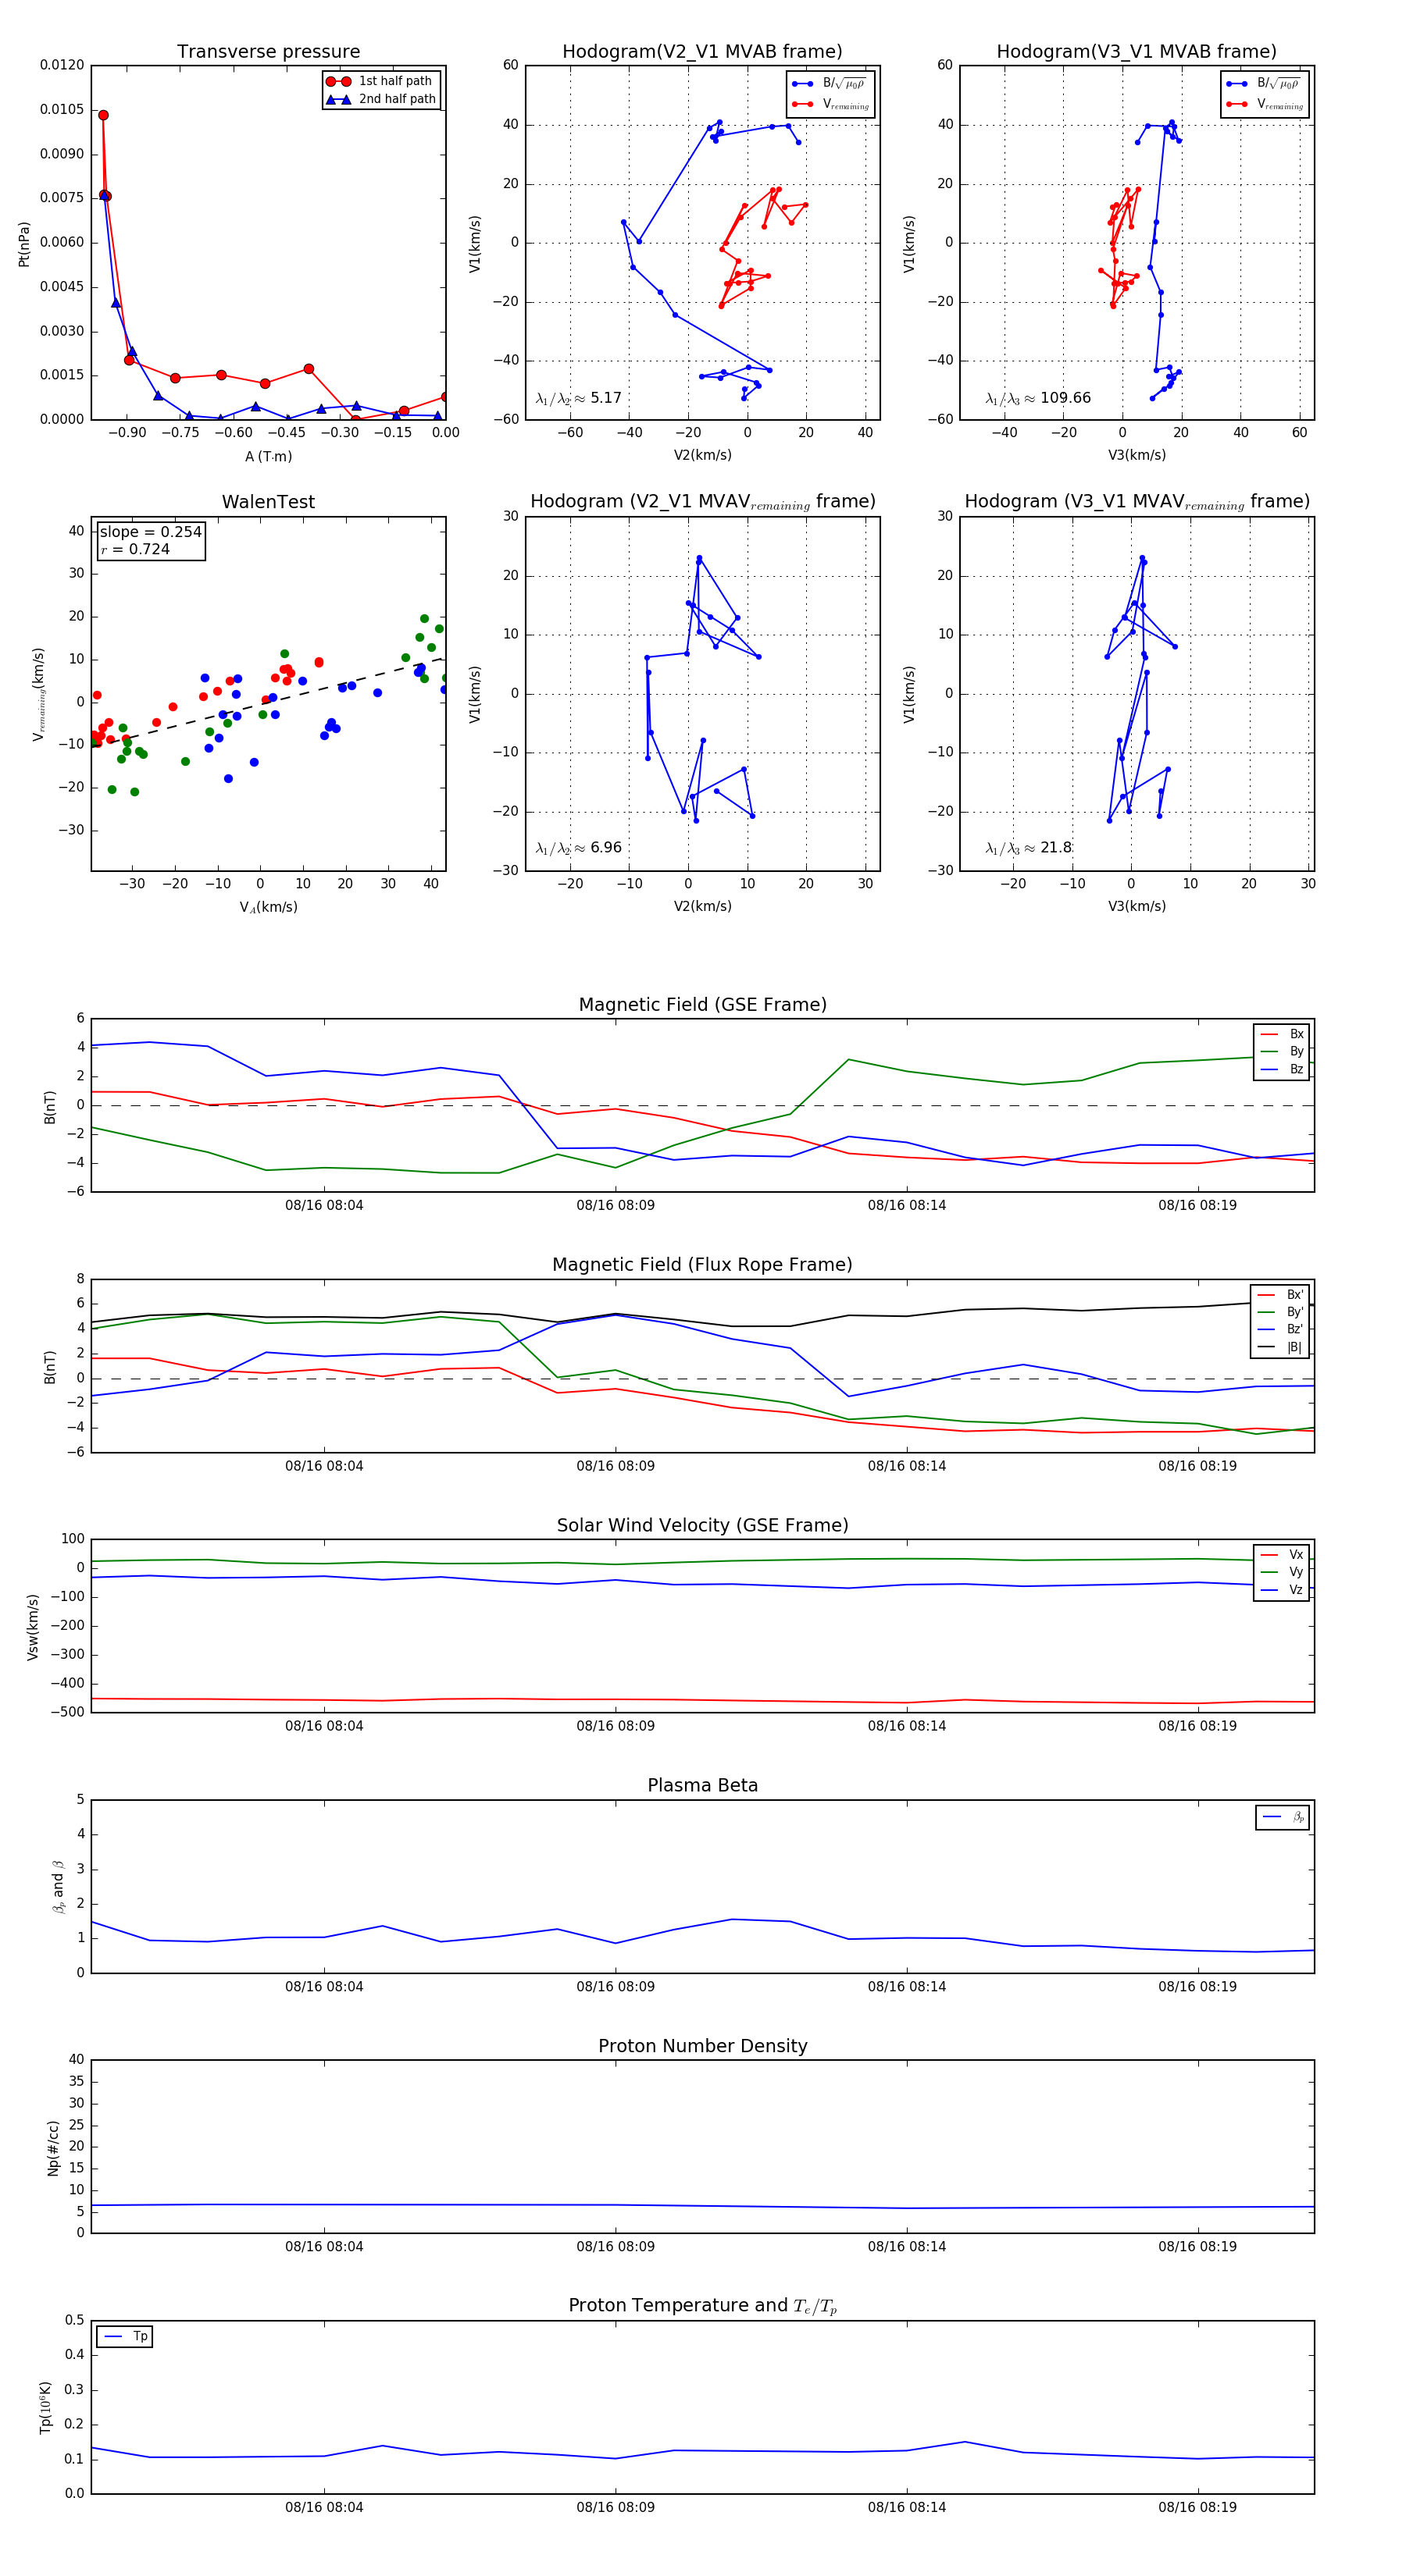Click the 'VA(km/s)' axis label in WalenTest
Image resolution: width=1406 pixels, height=2576 pixels.
click(x=268, y=907)
